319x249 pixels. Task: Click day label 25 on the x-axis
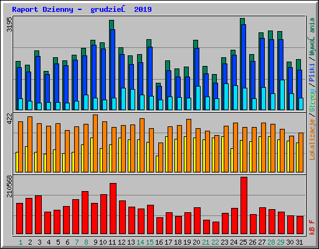click(x=243, y=242)
